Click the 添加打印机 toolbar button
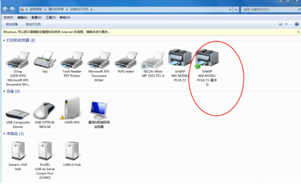Viewport: 301px width, 184px height. tap(33, 24)
